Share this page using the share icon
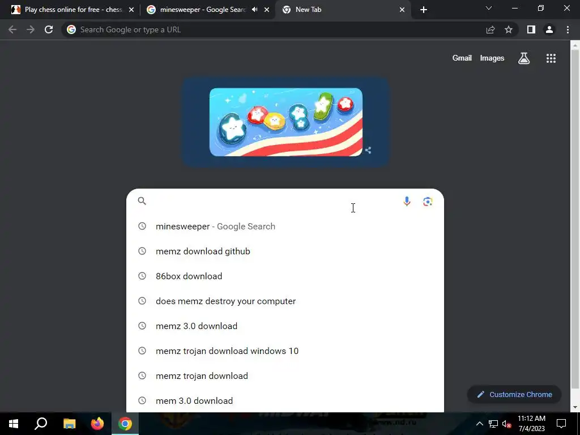Viewport: 580px width, 435px height. pos(491,29)
